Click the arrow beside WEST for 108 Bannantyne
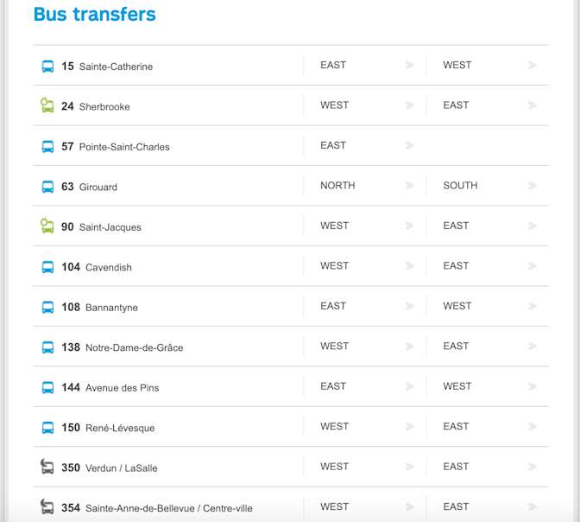Screen dimensions: 580x522 coord(533,306)
